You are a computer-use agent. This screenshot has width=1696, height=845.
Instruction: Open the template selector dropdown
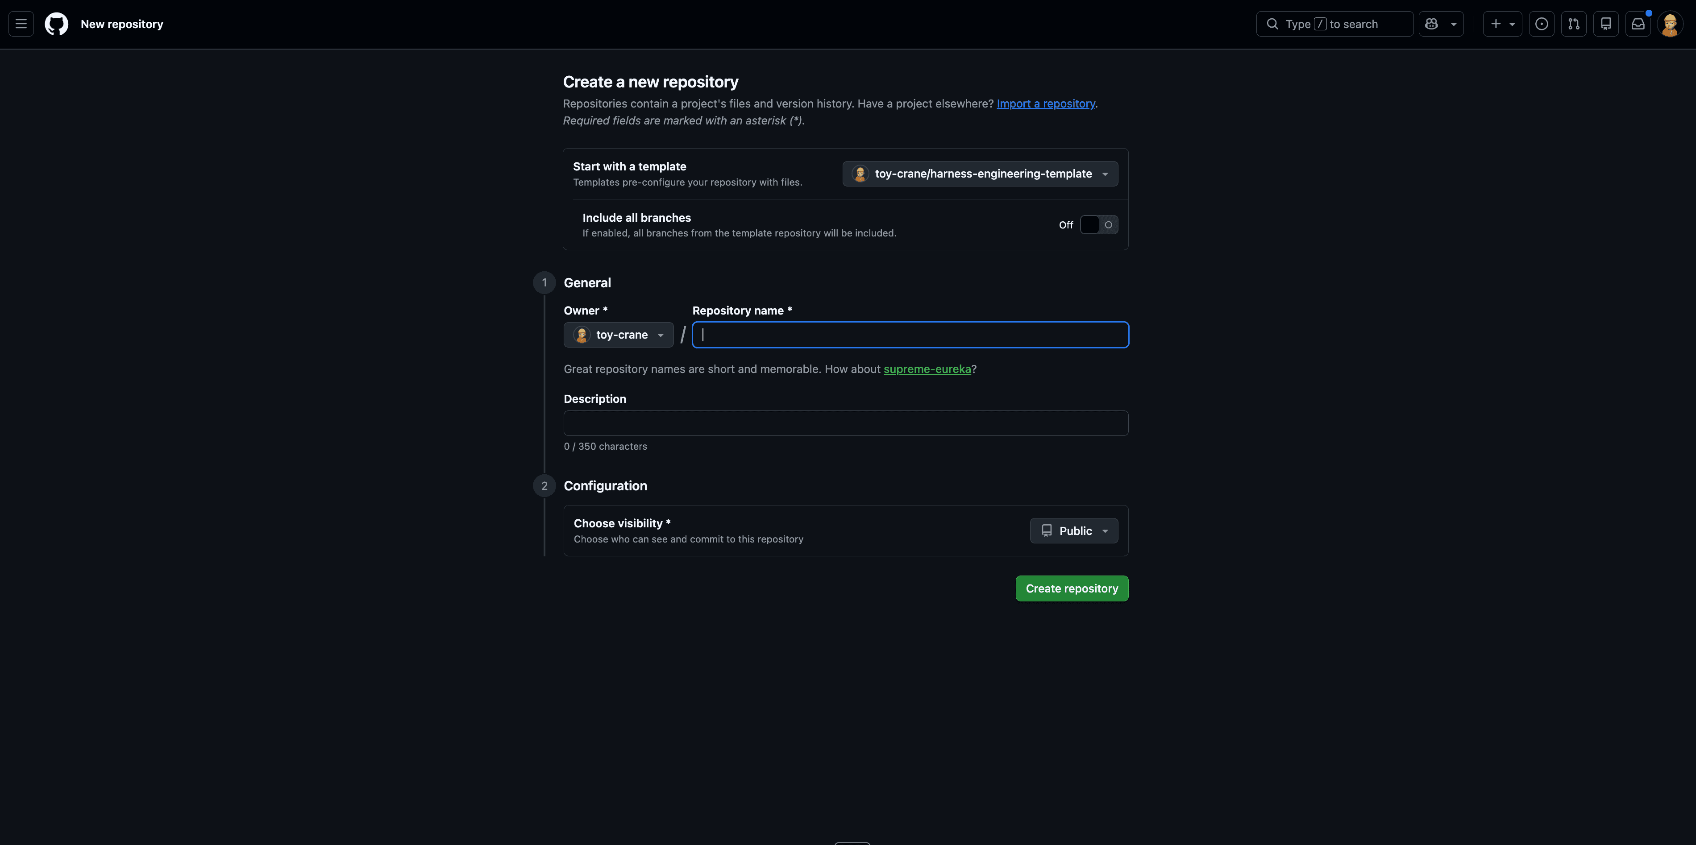point(979,174)
